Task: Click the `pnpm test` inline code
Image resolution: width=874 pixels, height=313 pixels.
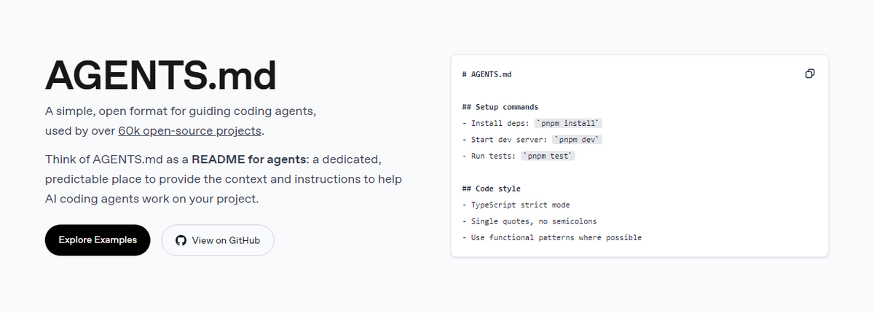Action: point(548,156)
